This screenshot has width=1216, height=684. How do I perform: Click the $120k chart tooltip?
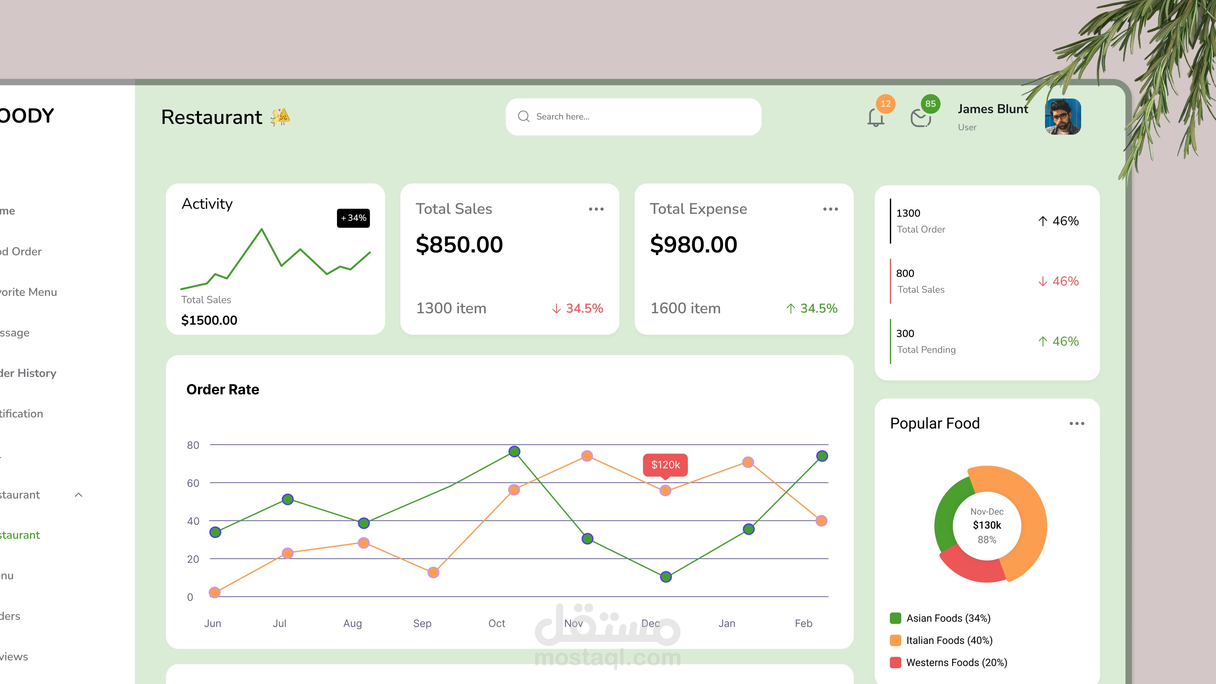point(665,465)
